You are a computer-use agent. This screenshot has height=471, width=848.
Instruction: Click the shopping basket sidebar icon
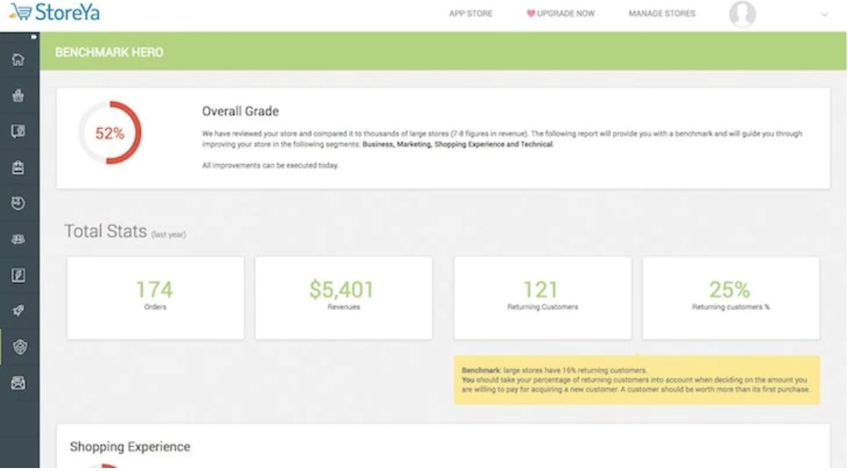19,96
